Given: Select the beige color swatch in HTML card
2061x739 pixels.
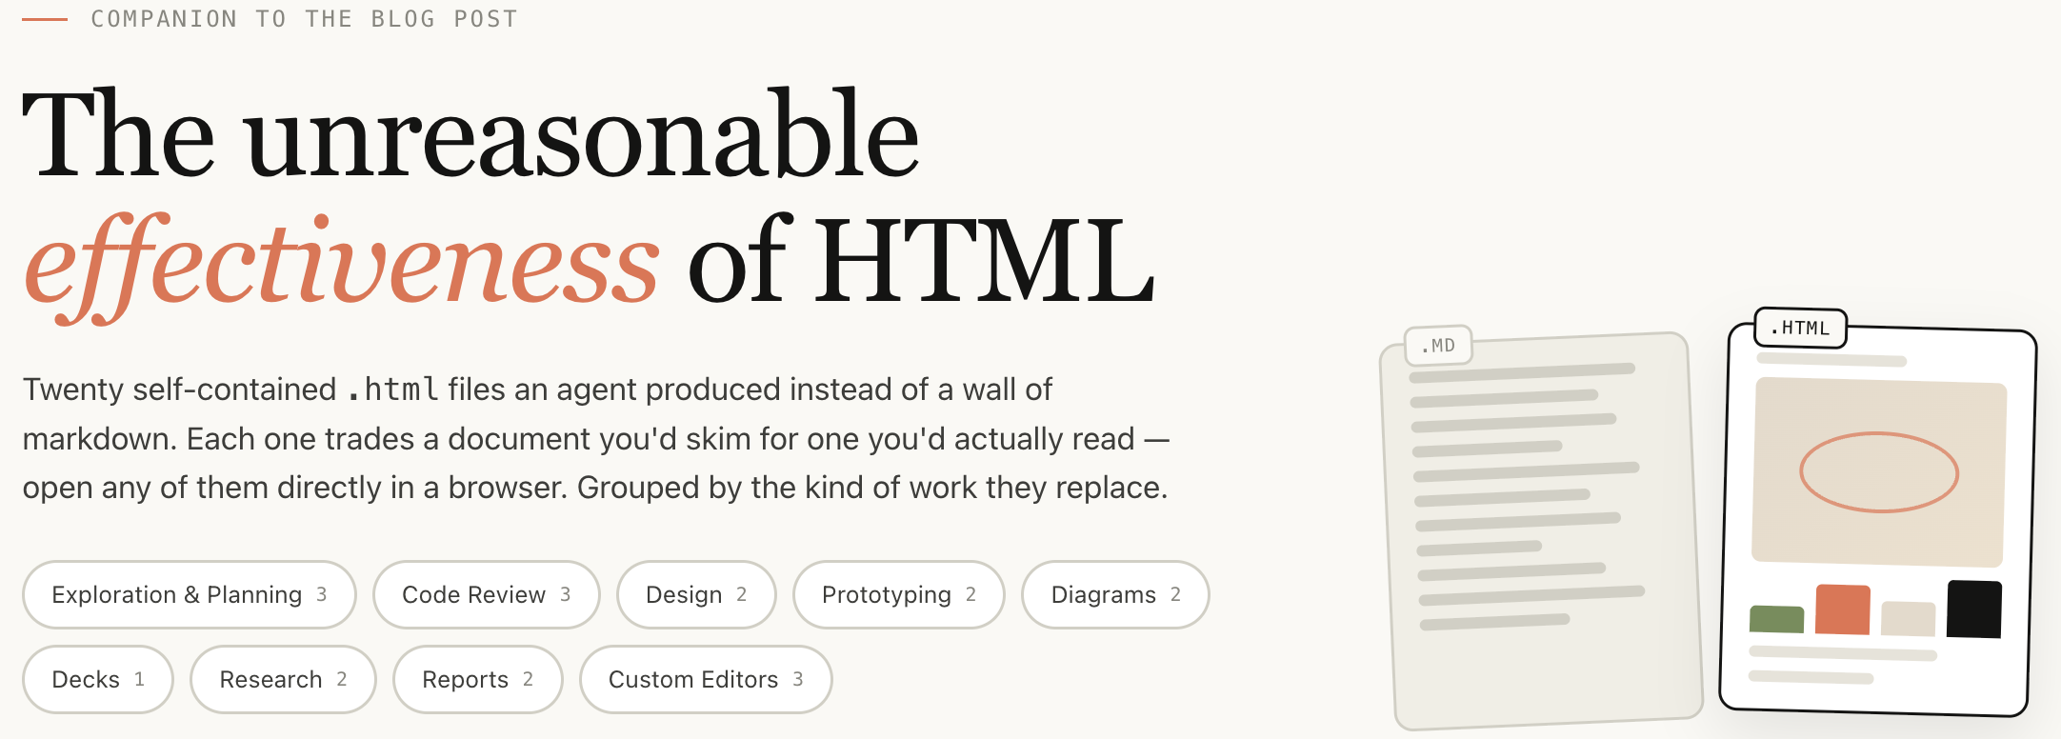Looking at the screenshot, I should point(1908,618).
